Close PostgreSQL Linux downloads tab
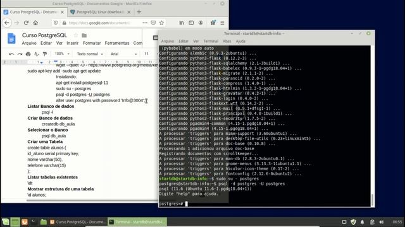This screenshot has width=405, height=227. point(129,12)
